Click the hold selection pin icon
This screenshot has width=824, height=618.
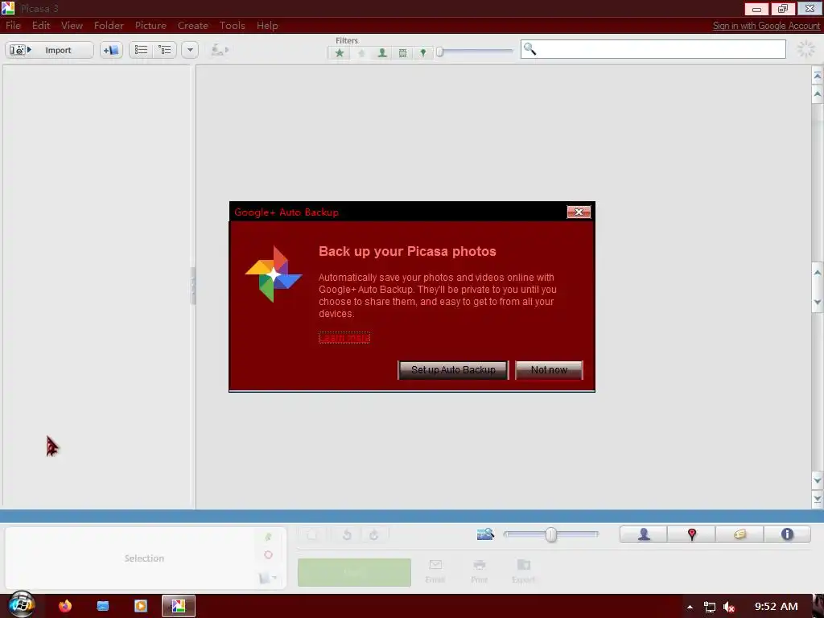268,537
